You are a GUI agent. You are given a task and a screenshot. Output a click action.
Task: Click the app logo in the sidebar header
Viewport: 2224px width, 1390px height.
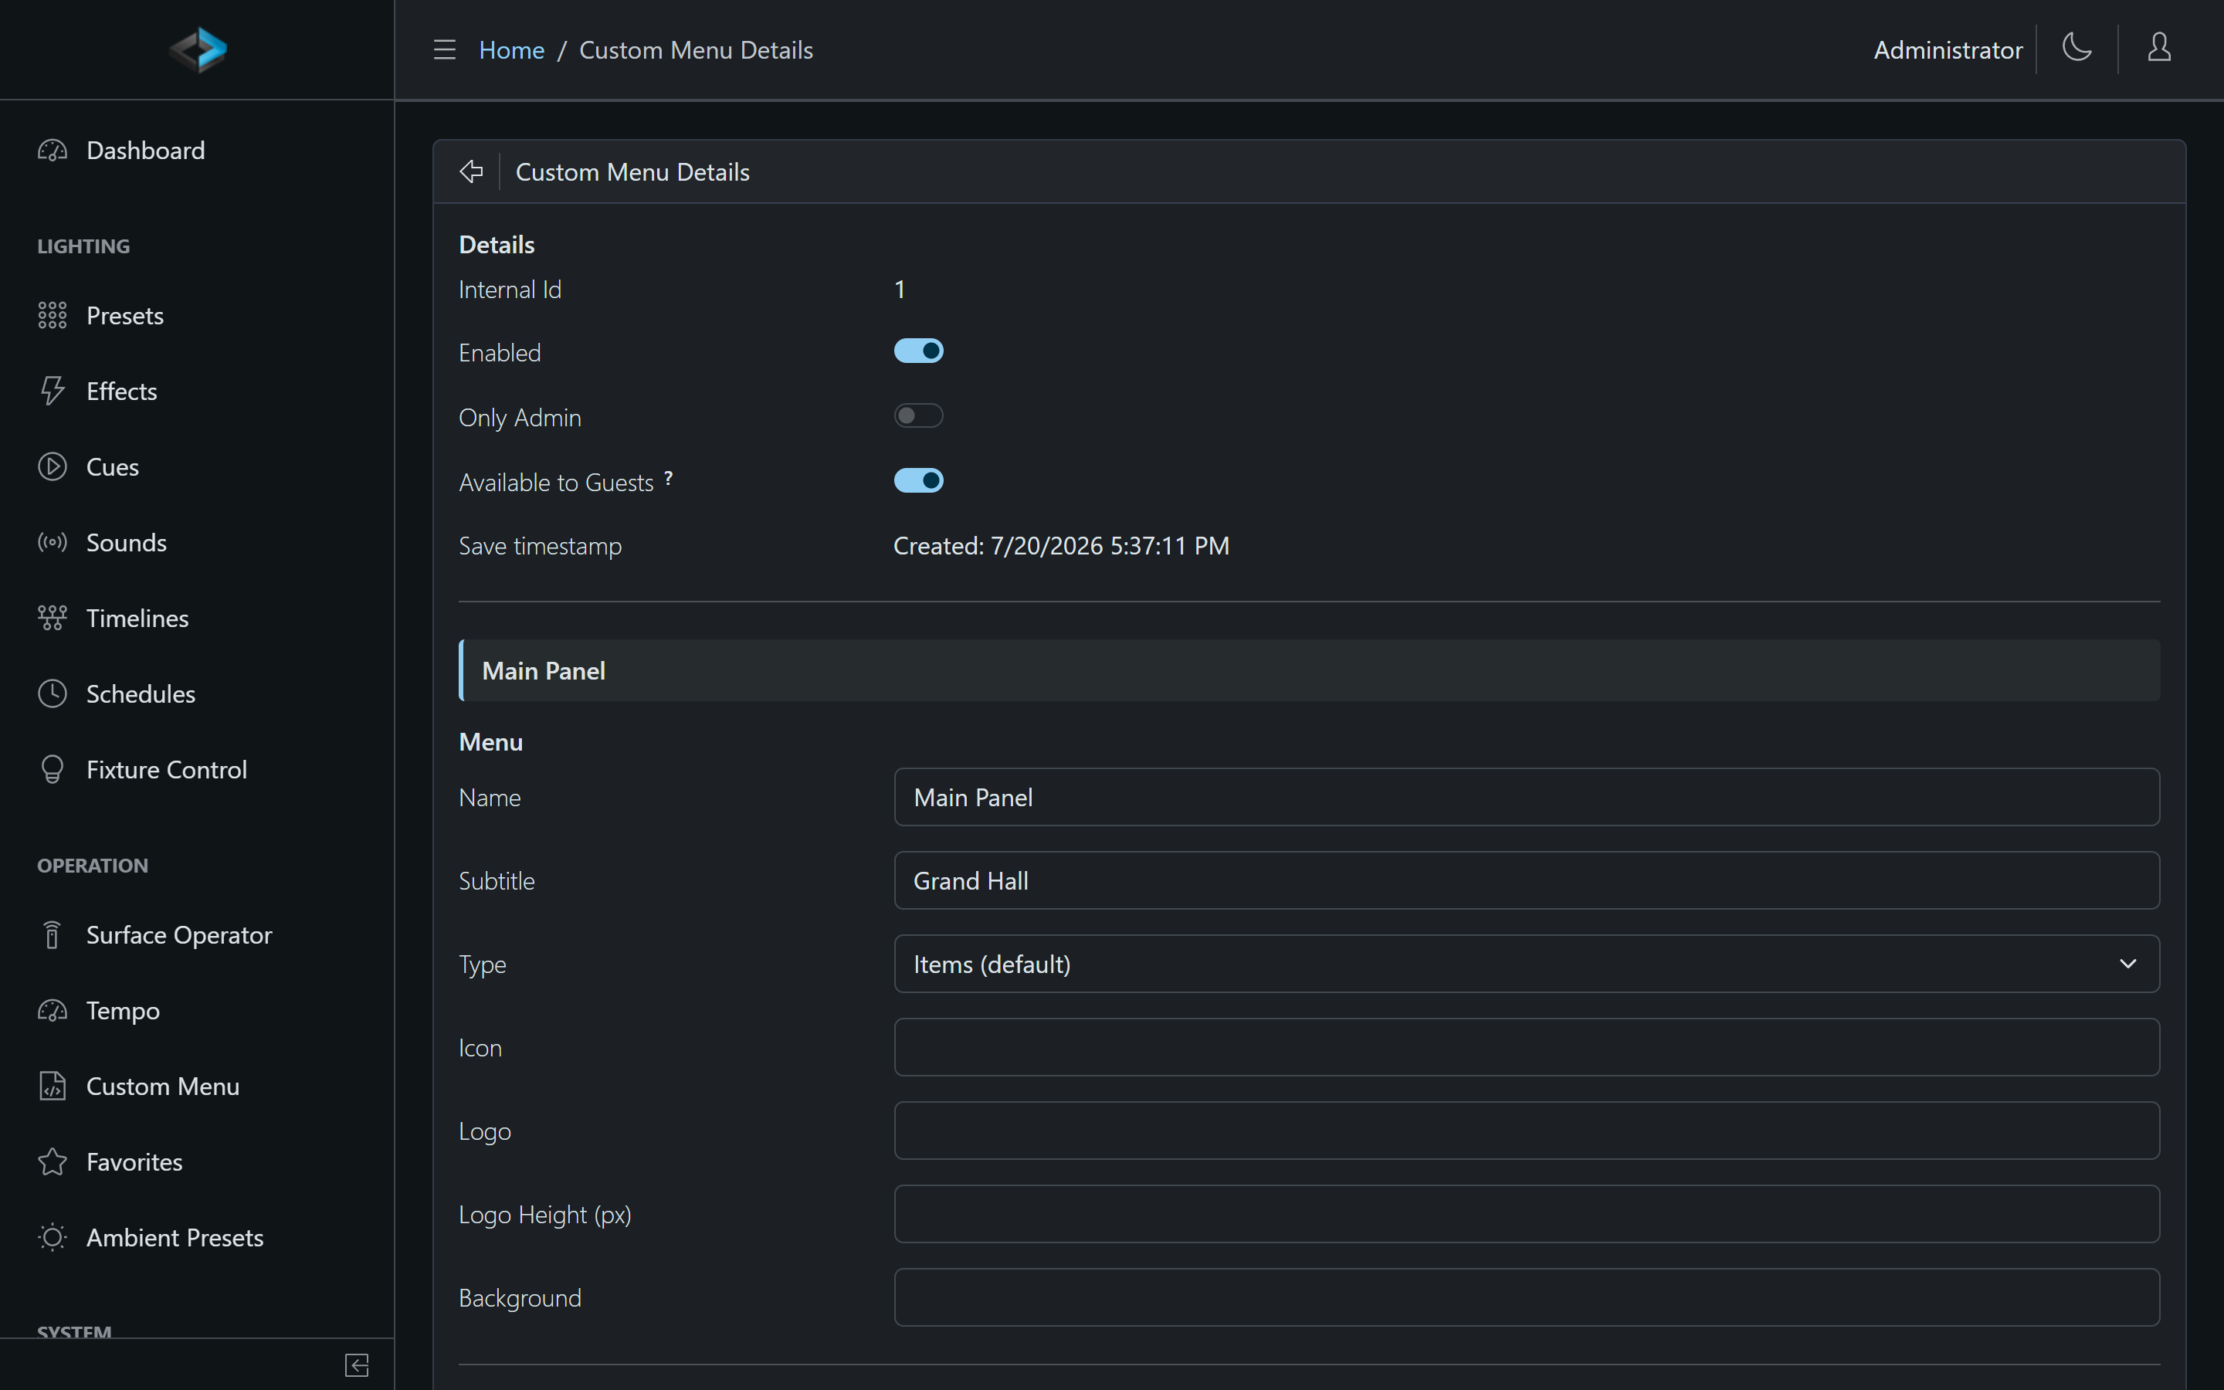[x=198, y=49]
